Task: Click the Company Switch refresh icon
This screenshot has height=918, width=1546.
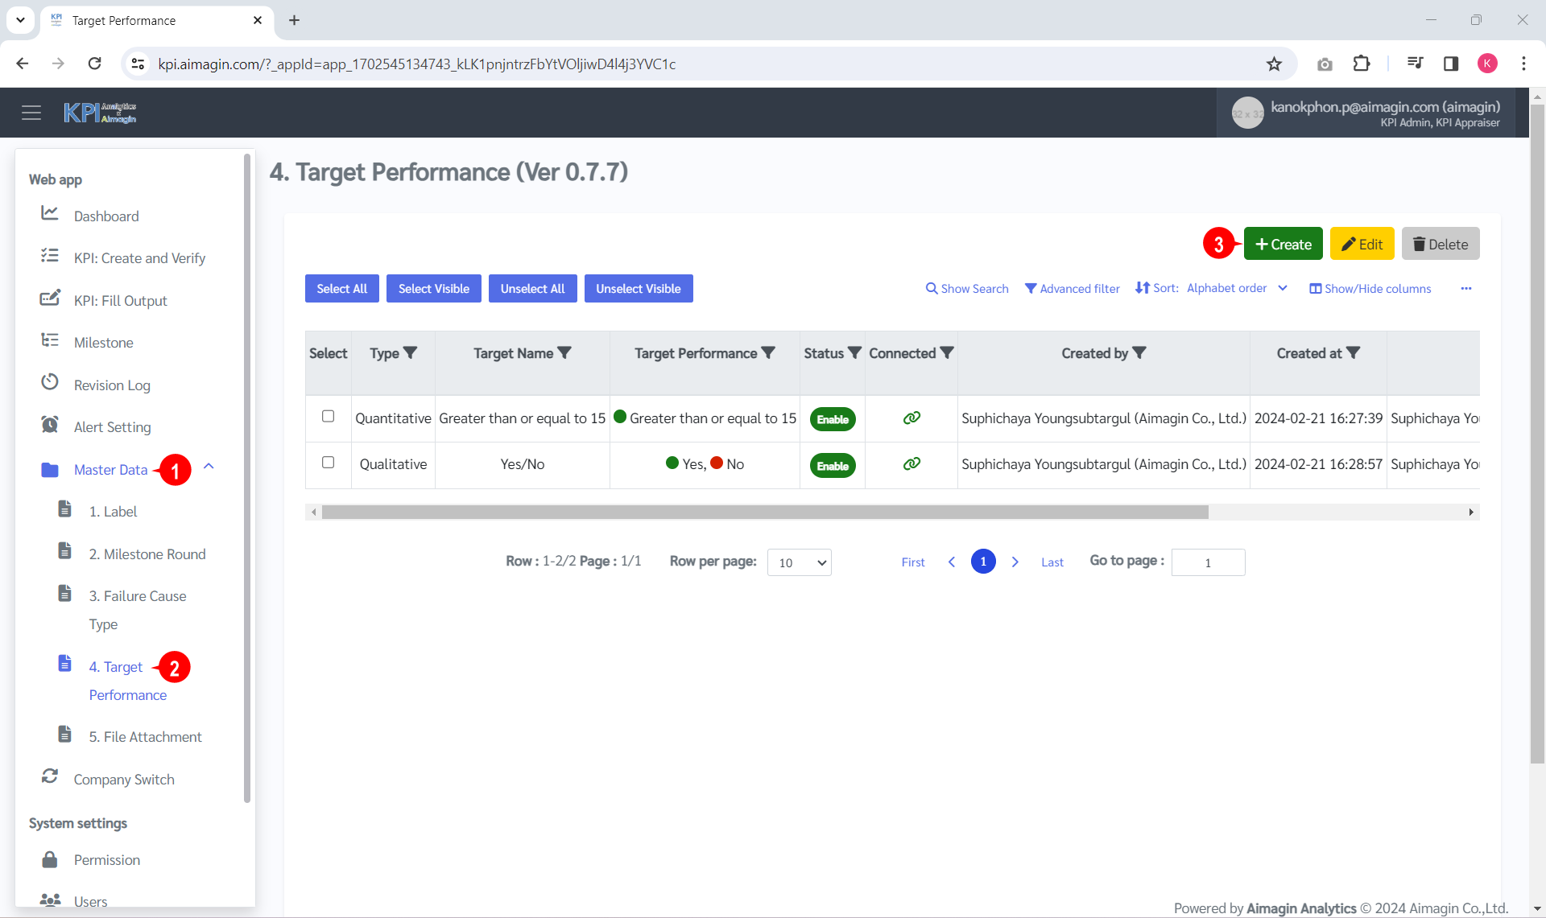Action: [50, 776]
